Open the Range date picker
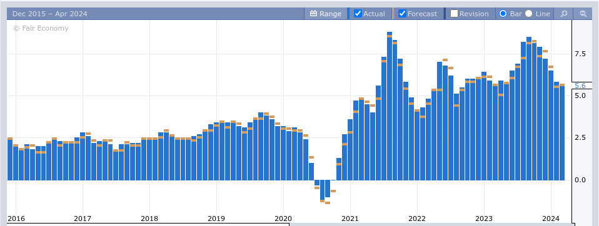 326,14
